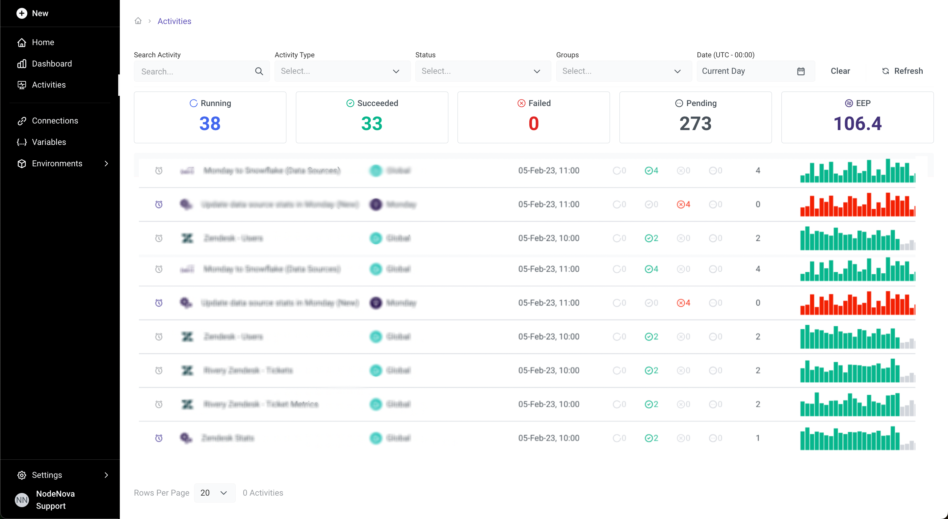This screenshot has width=948, height=519.
Task: Select the Failed status card
Action: [534, 117]
